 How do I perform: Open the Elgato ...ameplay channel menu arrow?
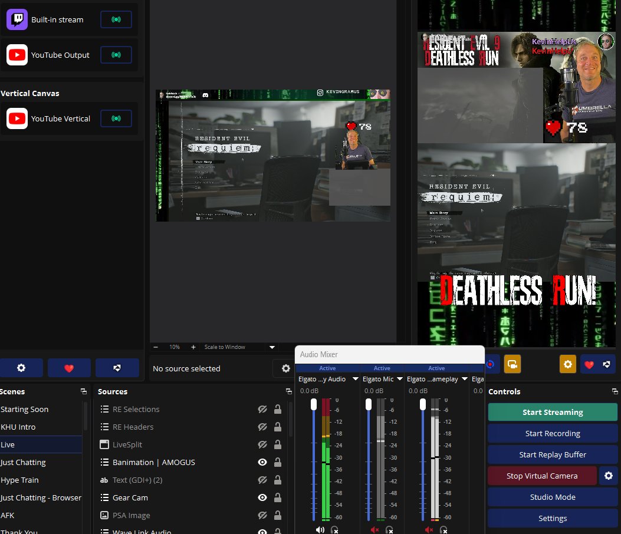(465, 379)
